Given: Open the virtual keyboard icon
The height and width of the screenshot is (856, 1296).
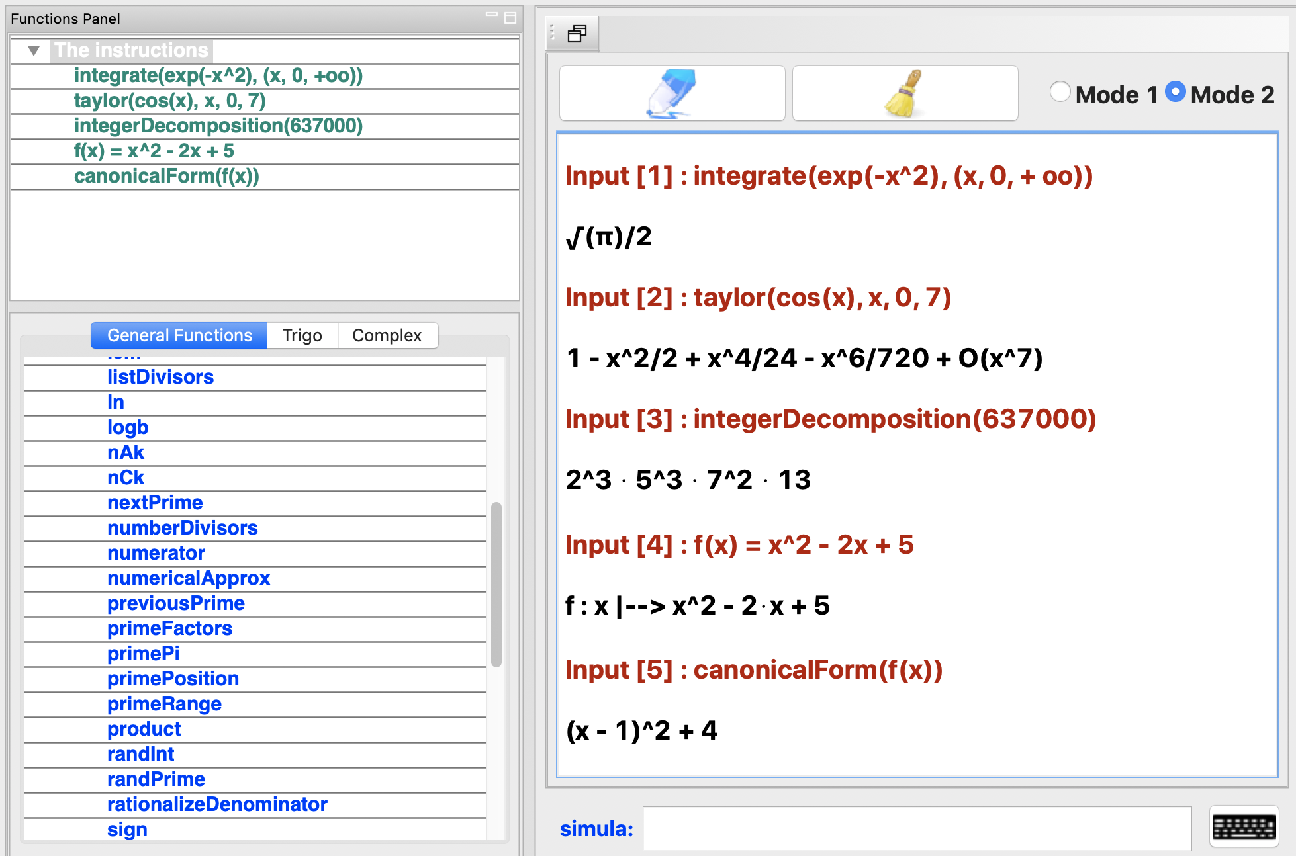Looking at the screenshot, I should click(x=1244, y=826).
